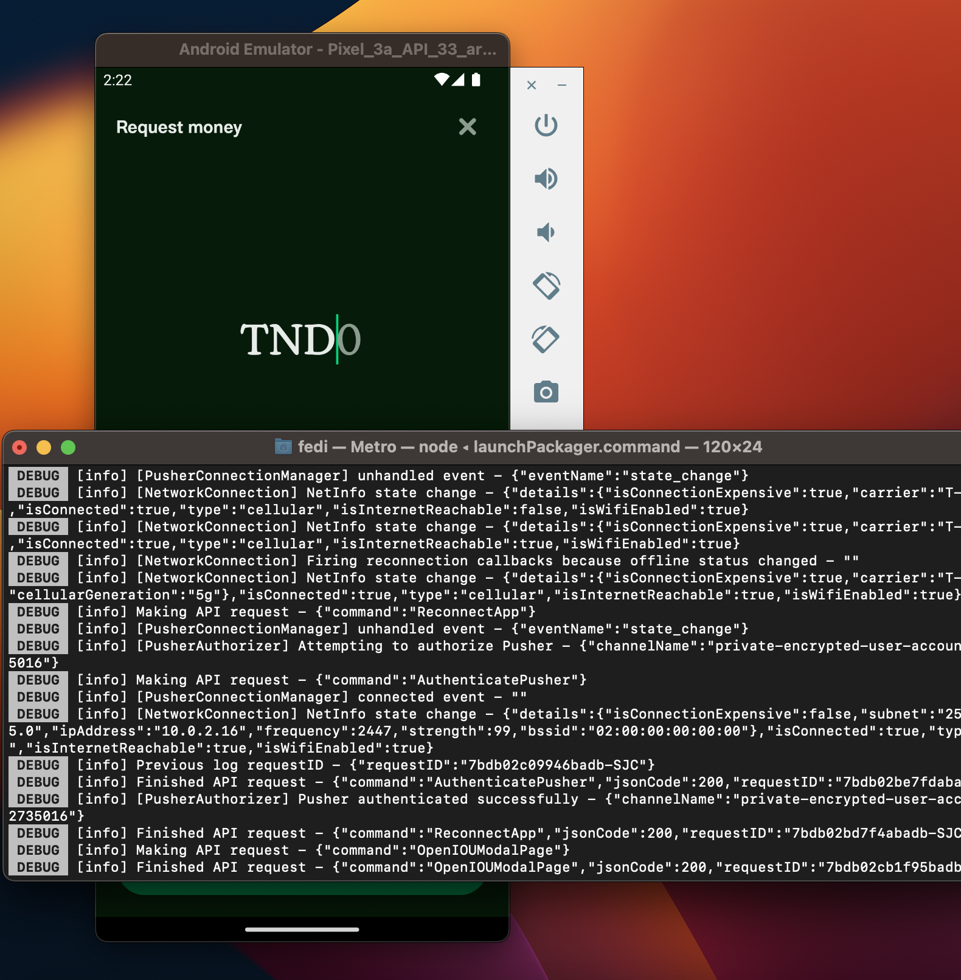Maximize the Metro terminal with green button
This screenshot has width=961, height=980.
point(68,447)
